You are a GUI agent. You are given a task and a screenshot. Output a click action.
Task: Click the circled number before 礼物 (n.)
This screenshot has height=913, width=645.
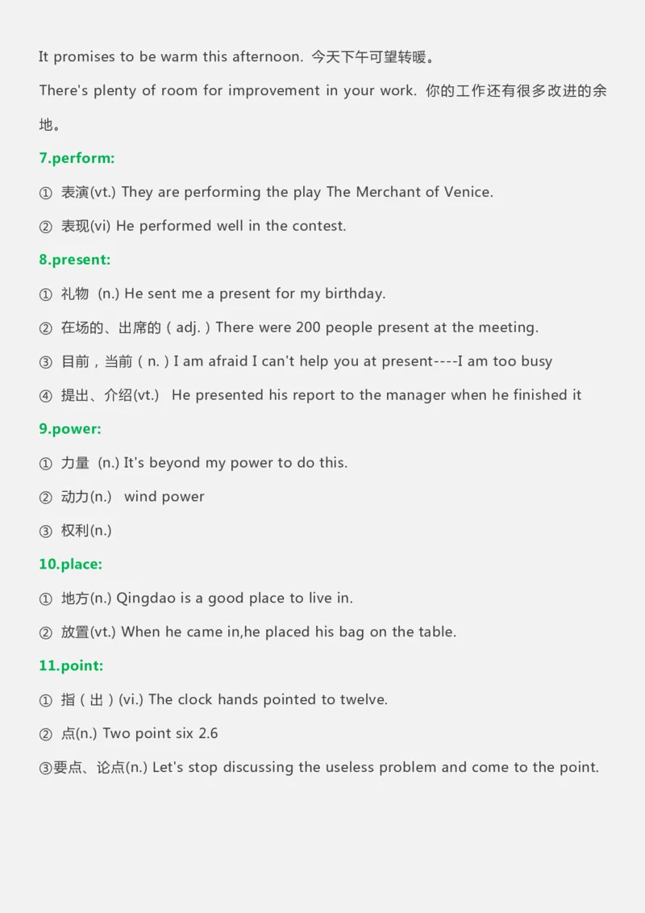click(45, 294)
